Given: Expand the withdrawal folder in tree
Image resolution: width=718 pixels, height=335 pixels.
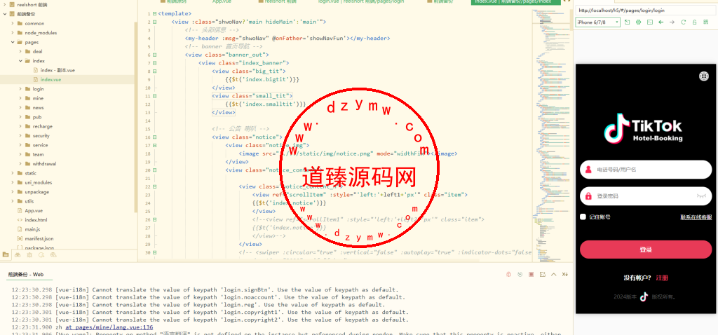Looking at the screenshot, I should [x=20, y=164].
